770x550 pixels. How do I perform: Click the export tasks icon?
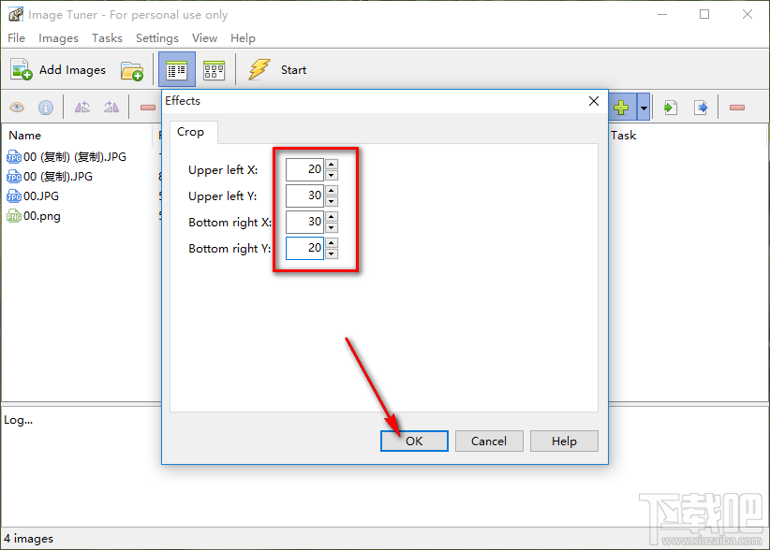(701, 108)
